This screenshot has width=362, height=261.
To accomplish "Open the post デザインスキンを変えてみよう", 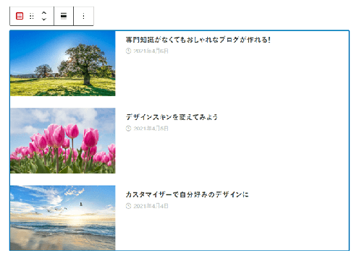I will pyautogui.click(x=172, y=117).
